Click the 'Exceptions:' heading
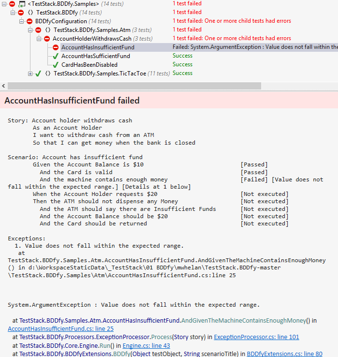Screen dimensions: 338x357 pos(27,238)
